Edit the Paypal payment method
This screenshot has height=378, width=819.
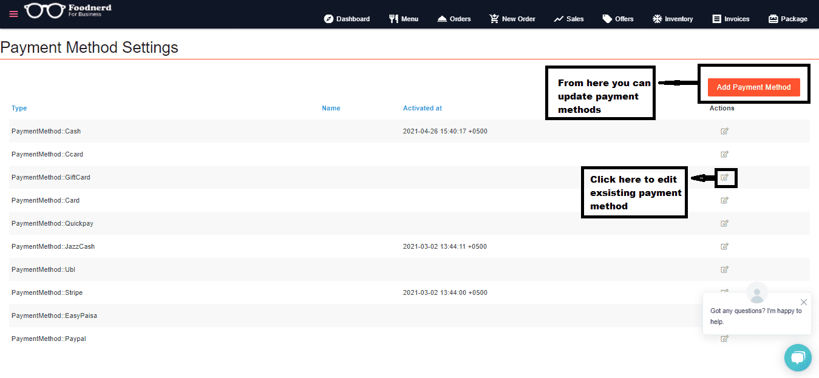point(724,339)
